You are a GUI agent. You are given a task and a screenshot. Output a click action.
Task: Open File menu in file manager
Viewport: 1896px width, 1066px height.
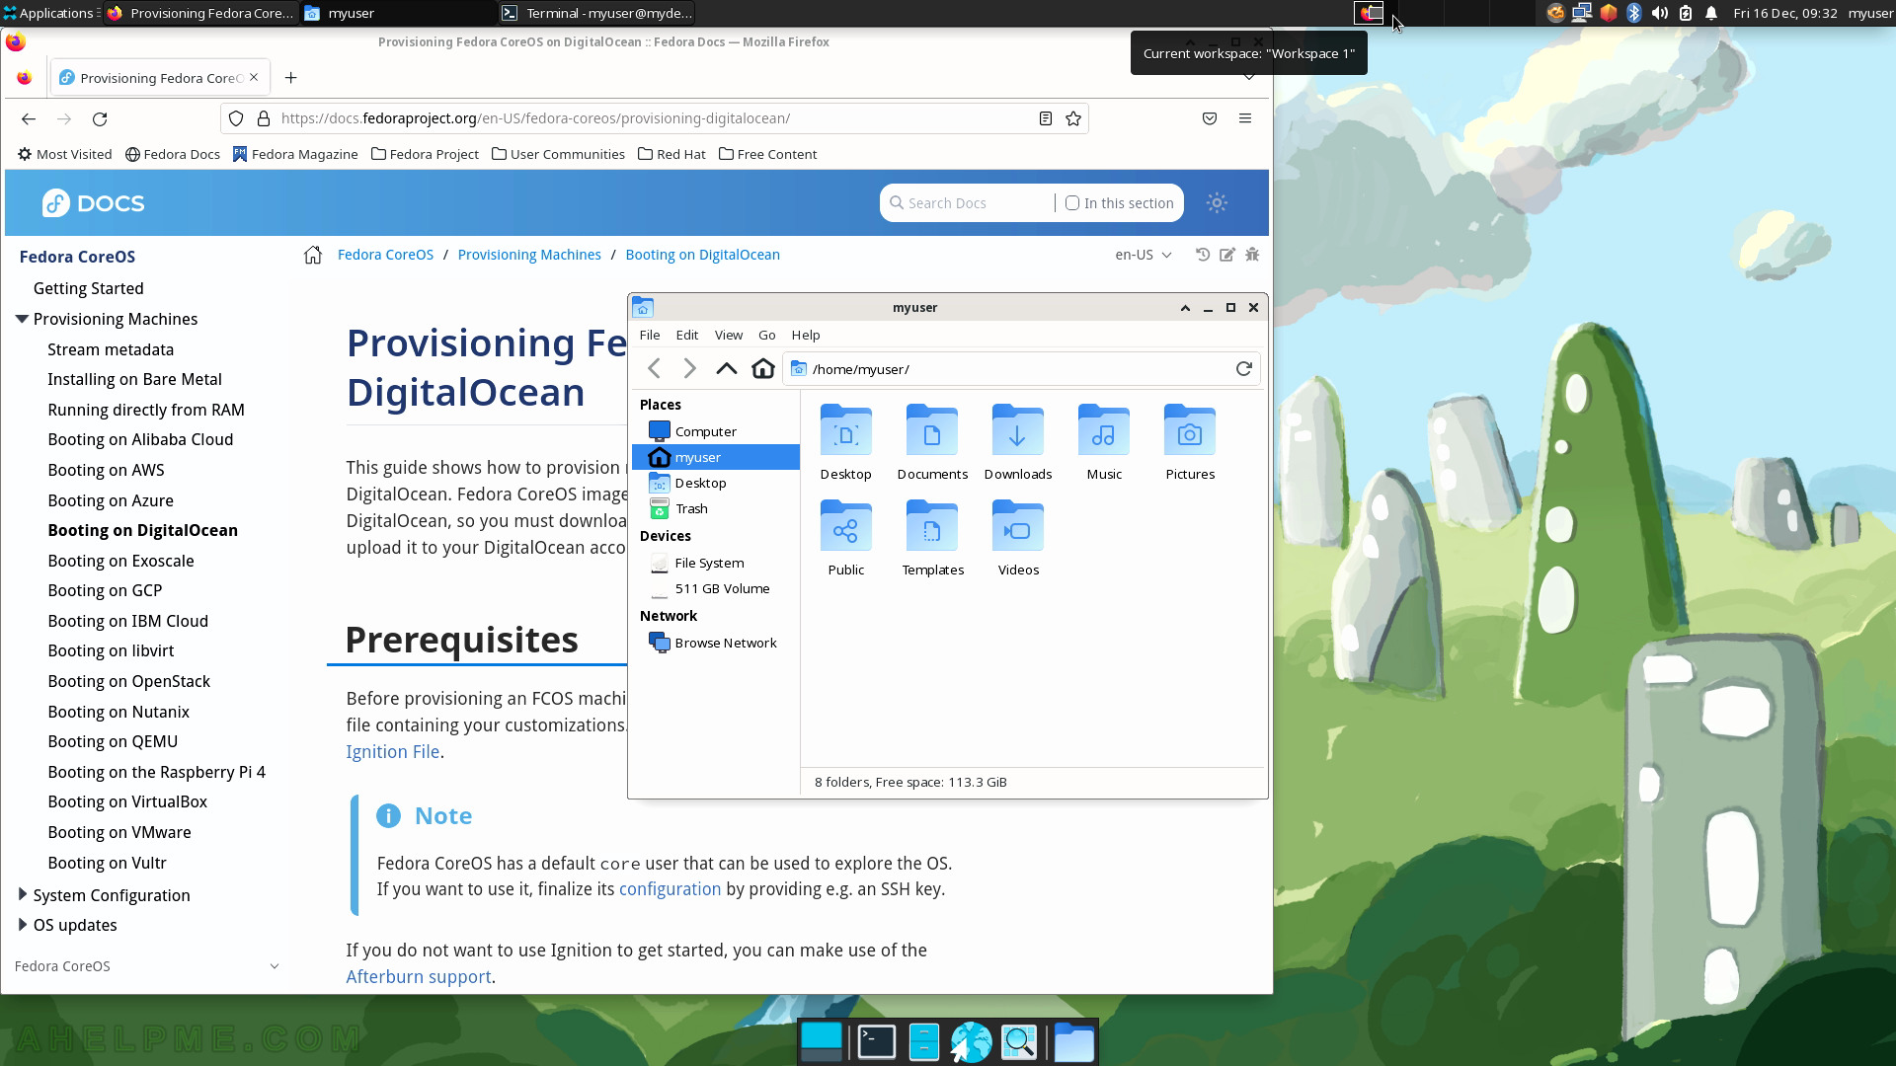[650, 335]
